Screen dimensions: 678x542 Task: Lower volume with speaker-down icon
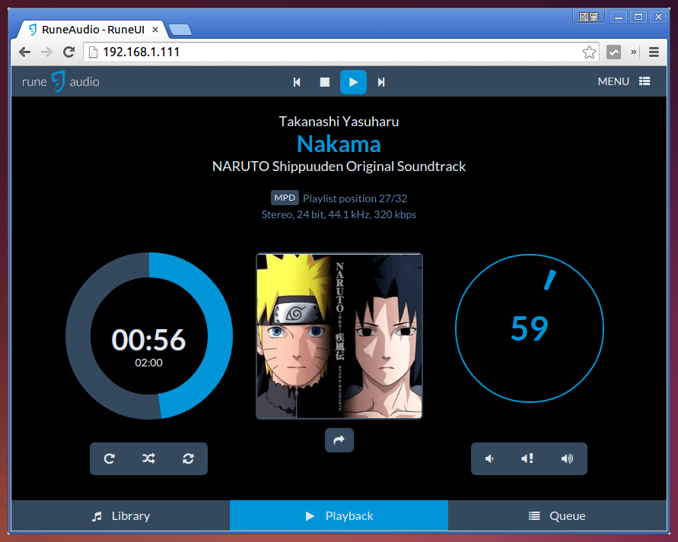490,458
